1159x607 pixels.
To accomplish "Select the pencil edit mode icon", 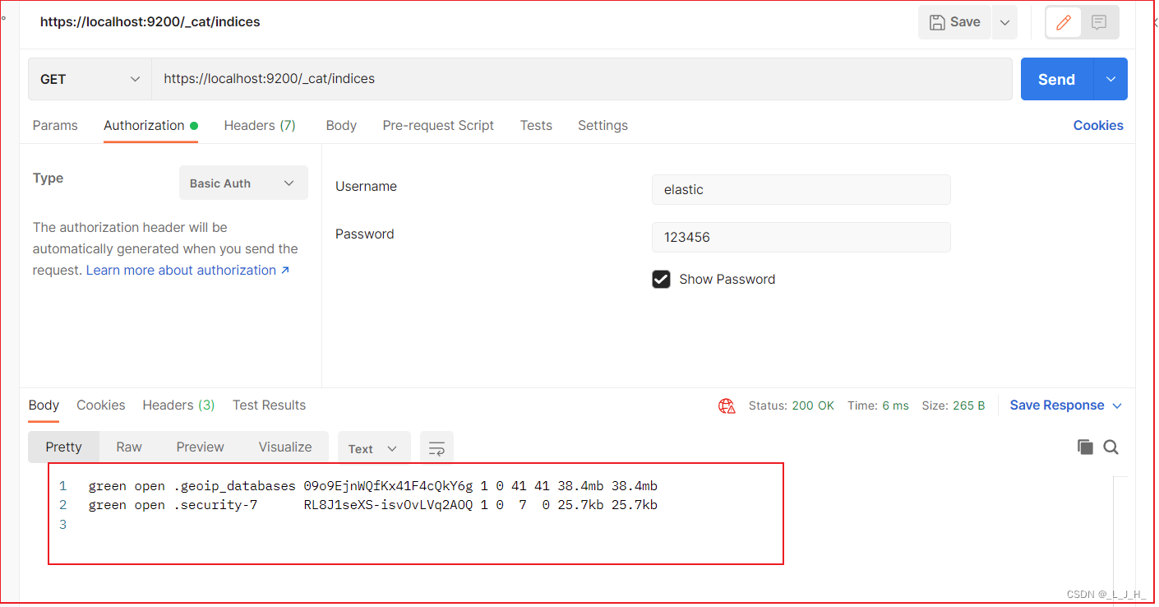I will pyautogui.click(x=1064, y=22).
